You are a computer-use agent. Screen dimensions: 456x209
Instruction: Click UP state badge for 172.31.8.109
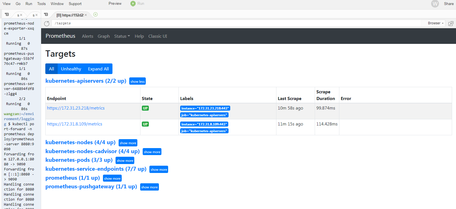tap(145, 124)
